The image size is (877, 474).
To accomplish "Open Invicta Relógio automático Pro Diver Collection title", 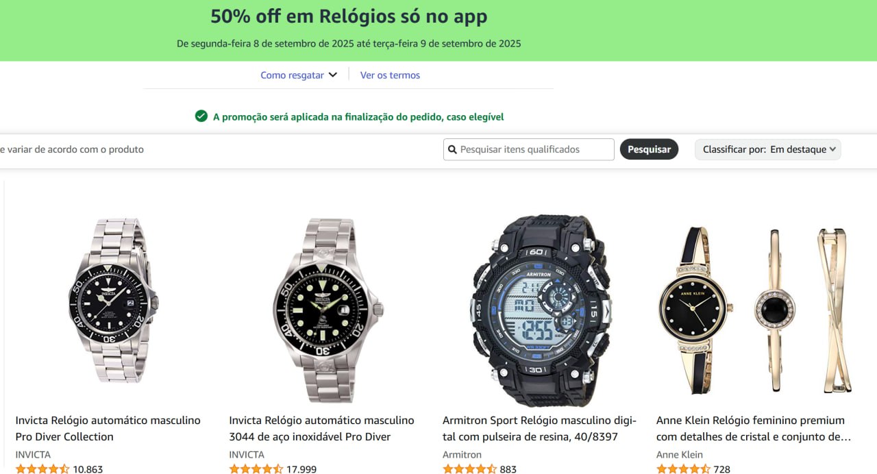I will click(x=108, y=428).
